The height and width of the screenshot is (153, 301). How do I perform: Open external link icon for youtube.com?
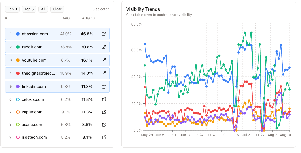(x=104, y=60)
